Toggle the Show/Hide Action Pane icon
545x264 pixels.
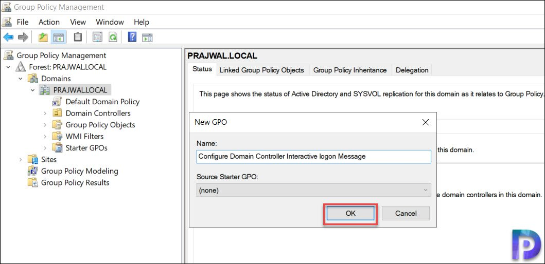tap(147, 37)
